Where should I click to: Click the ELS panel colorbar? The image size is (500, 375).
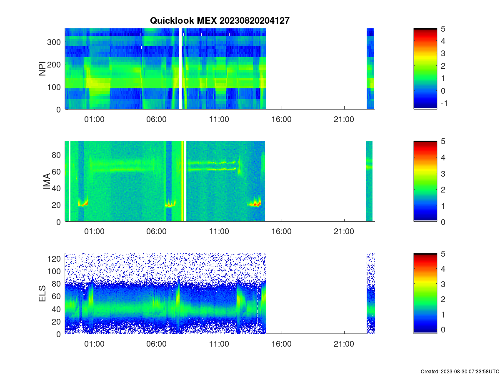(x=425, y=293)
